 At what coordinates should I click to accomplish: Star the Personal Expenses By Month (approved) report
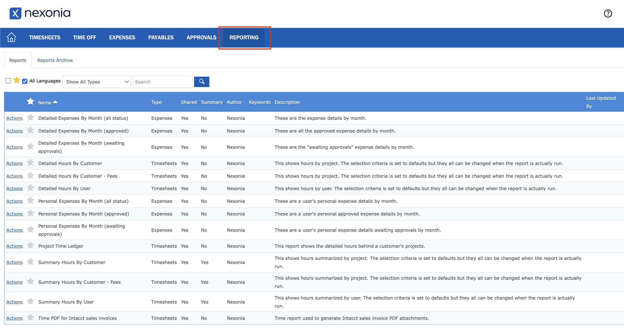(30, 213)
